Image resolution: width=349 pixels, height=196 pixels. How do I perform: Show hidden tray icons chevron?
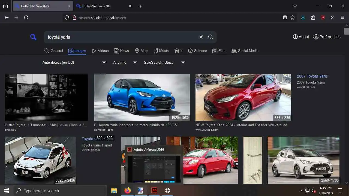300,191
